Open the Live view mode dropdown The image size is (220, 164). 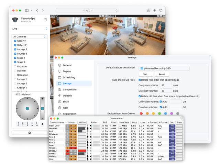[x=30, y=29]
